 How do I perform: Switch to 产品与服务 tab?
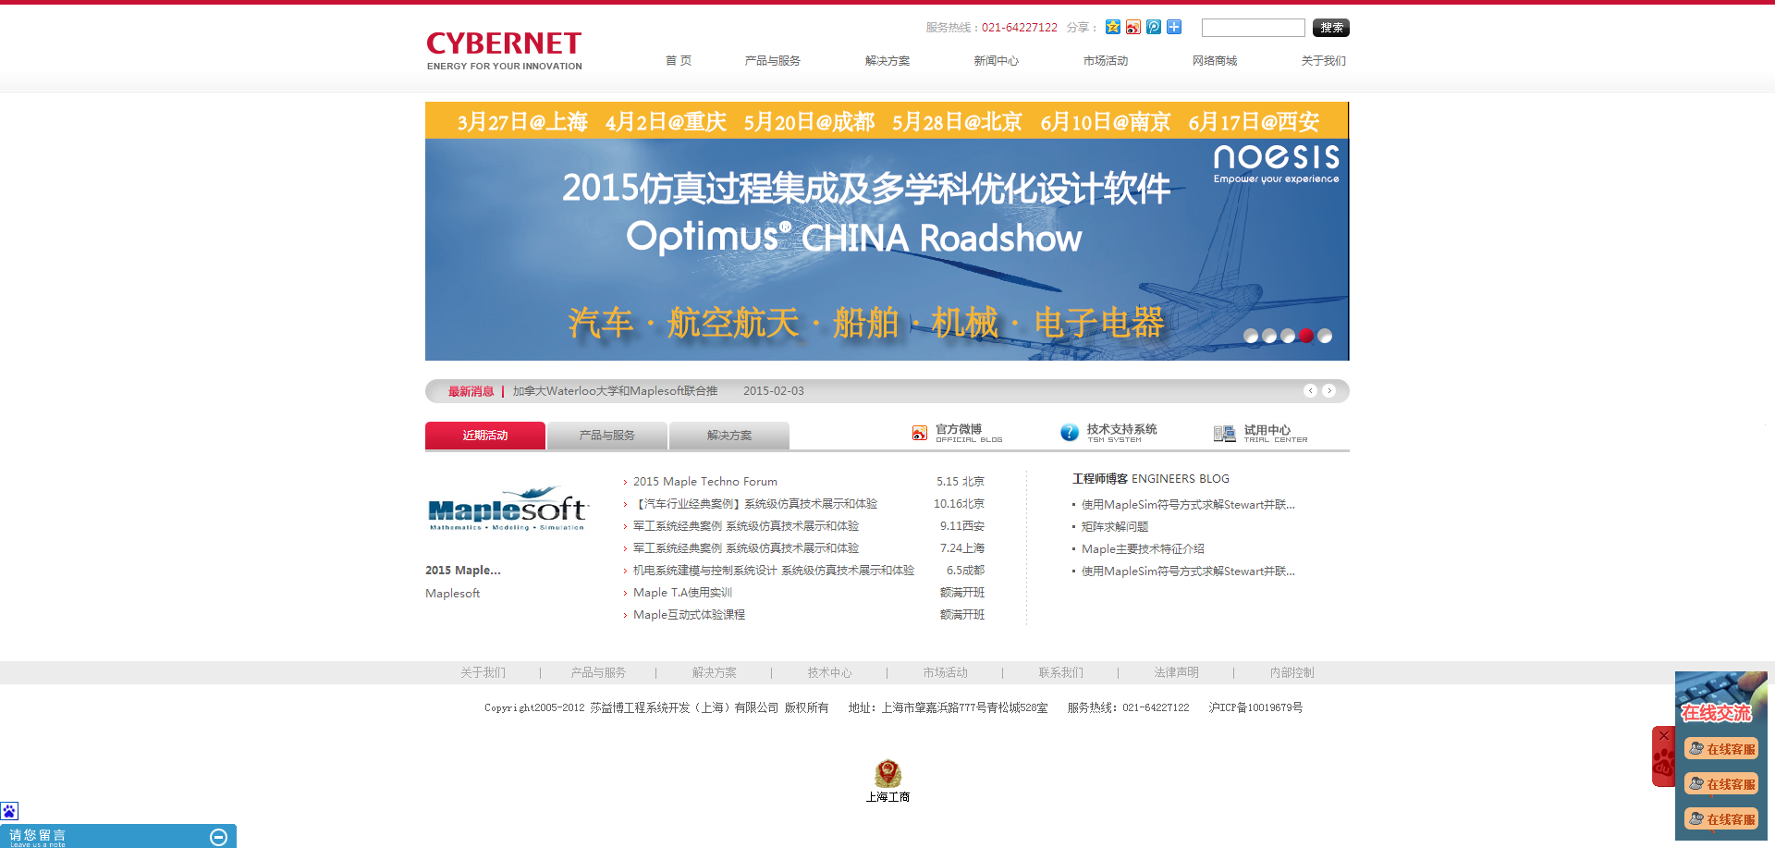[x=607, y=436]
